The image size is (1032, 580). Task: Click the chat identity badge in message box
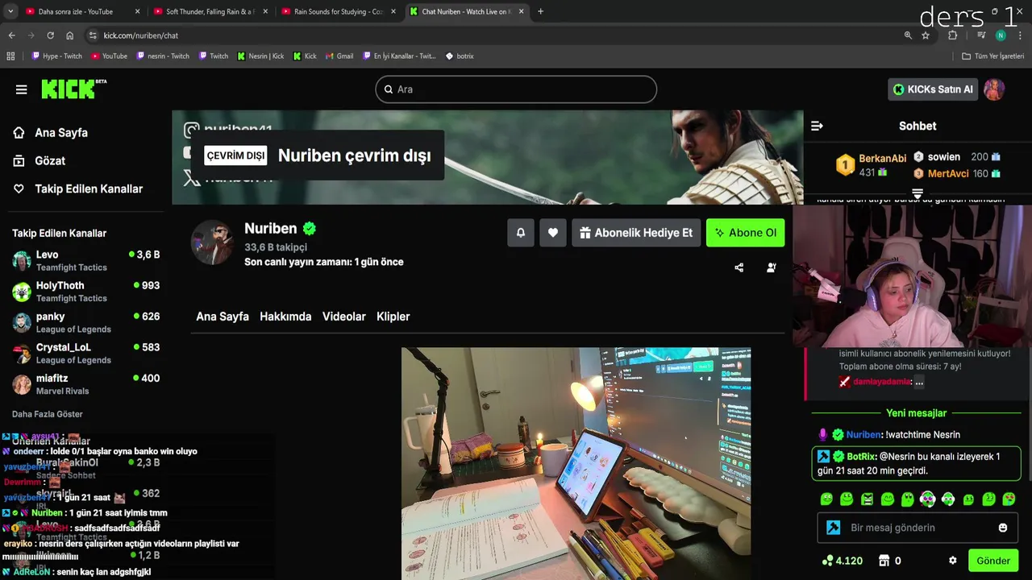[834, 528]
